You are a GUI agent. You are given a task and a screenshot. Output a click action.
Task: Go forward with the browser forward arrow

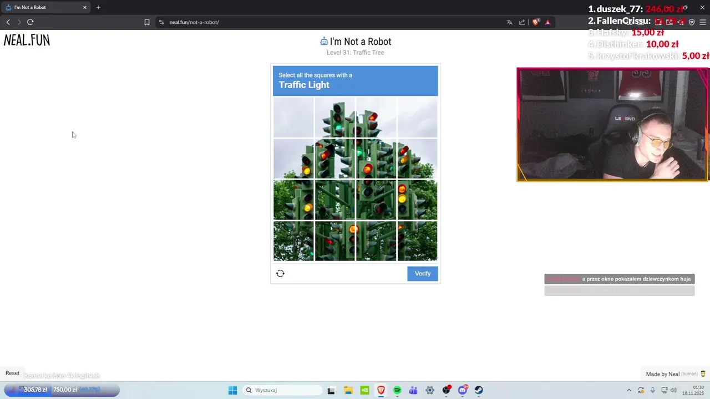(x=19, y=22)
